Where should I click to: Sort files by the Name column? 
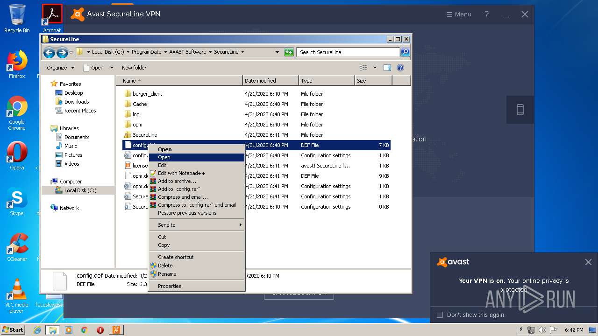coord(179,81)
